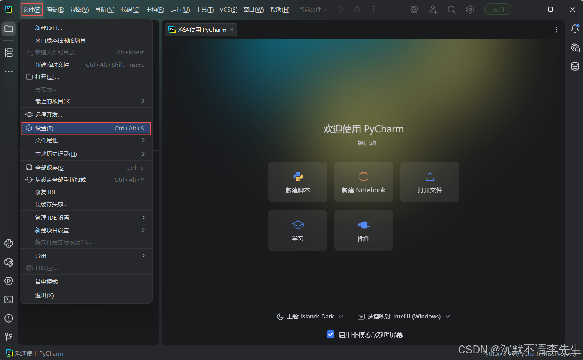Open the Git version control icon
The height and width of the screenshot is (360, 583).
tap(9, 337)
